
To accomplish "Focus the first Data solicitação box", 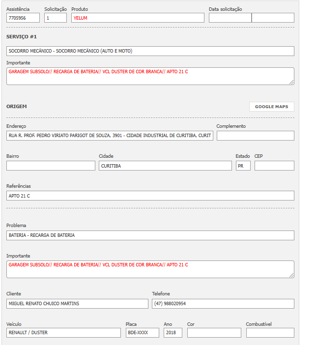I will [x=230, y=18].
